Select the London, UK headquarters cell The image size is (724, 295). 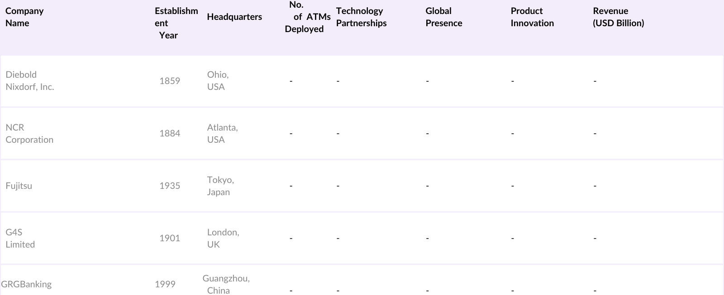pyautogui.click(x=223, y=239)
